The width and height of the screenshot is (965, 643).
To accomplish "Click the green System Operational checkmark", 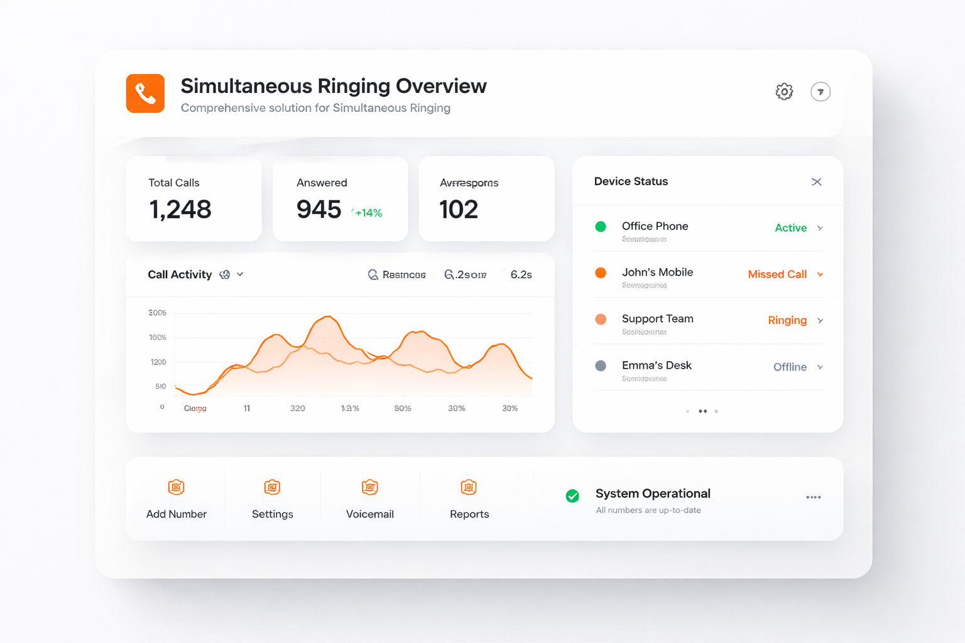I will tap(572, 496).
